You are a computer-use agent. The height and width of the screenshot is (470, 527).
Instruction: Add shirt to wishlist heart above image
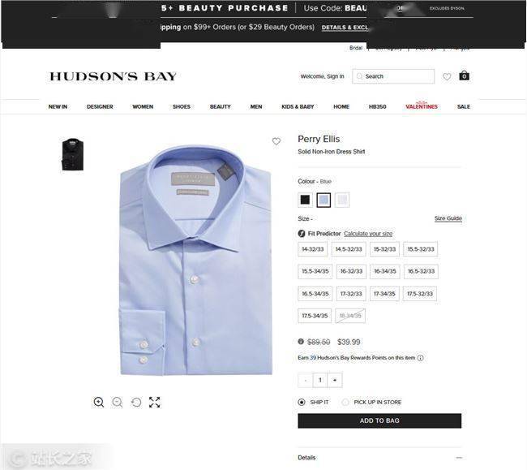[x=276, y=141]
